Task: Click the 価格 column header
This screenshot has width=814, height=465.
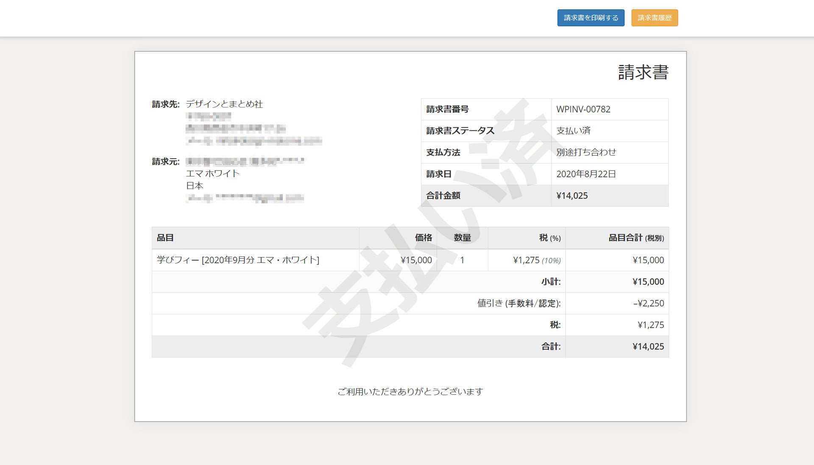Action: (423, 238)
